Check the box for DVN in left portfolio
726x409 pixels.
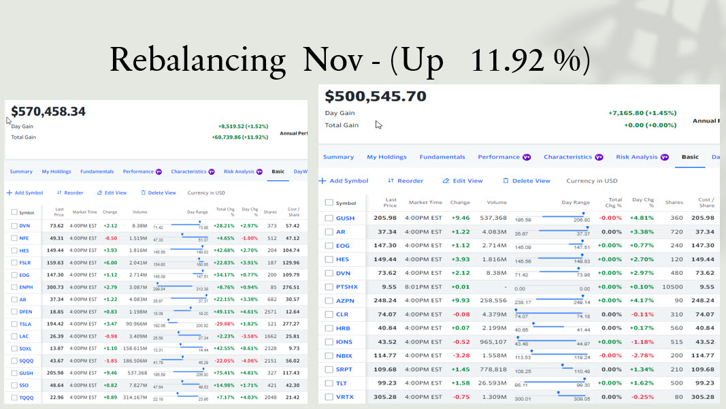coord(14,226)
